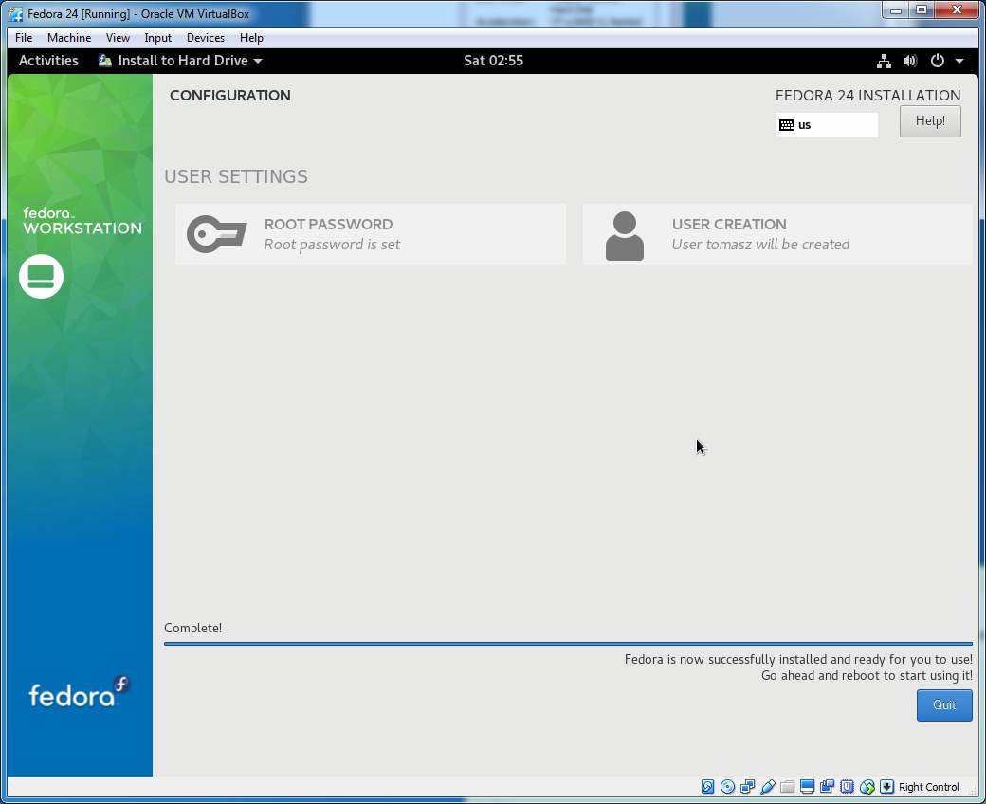
Task: Minimize the VirtualBox window
Action: click(x=896, y=10)
